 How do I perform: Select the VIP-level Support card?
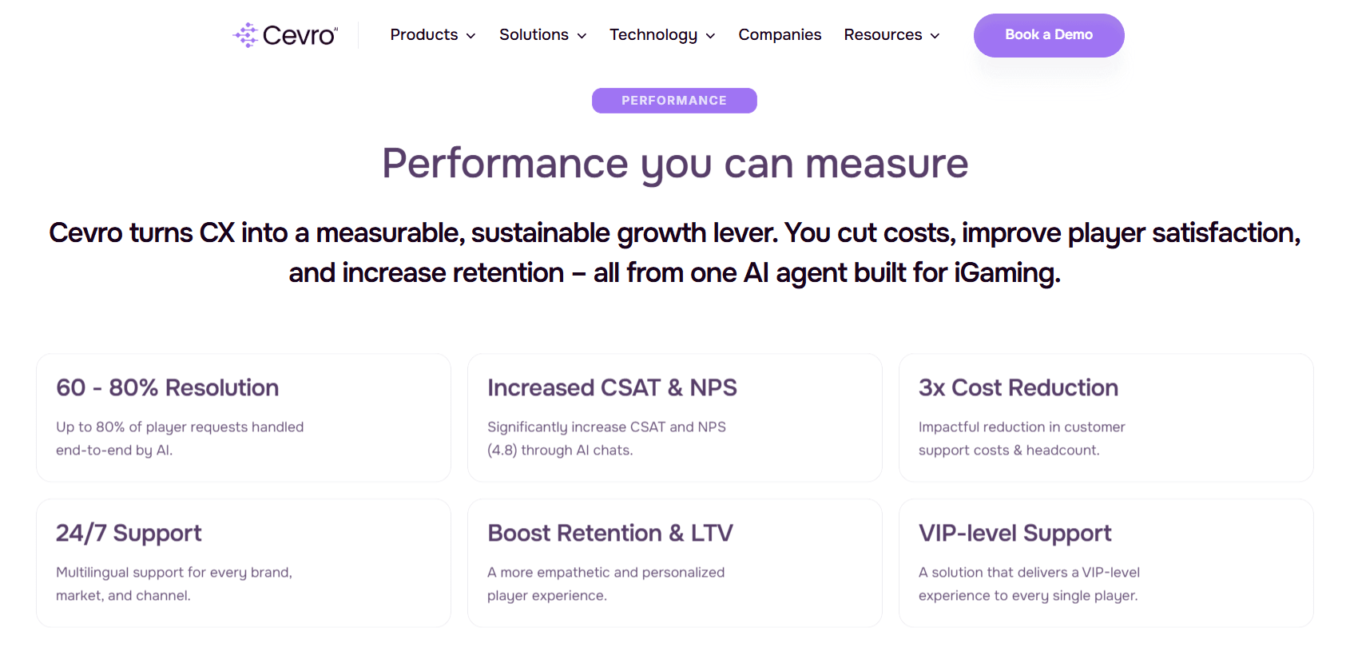tap(1106, 563)
